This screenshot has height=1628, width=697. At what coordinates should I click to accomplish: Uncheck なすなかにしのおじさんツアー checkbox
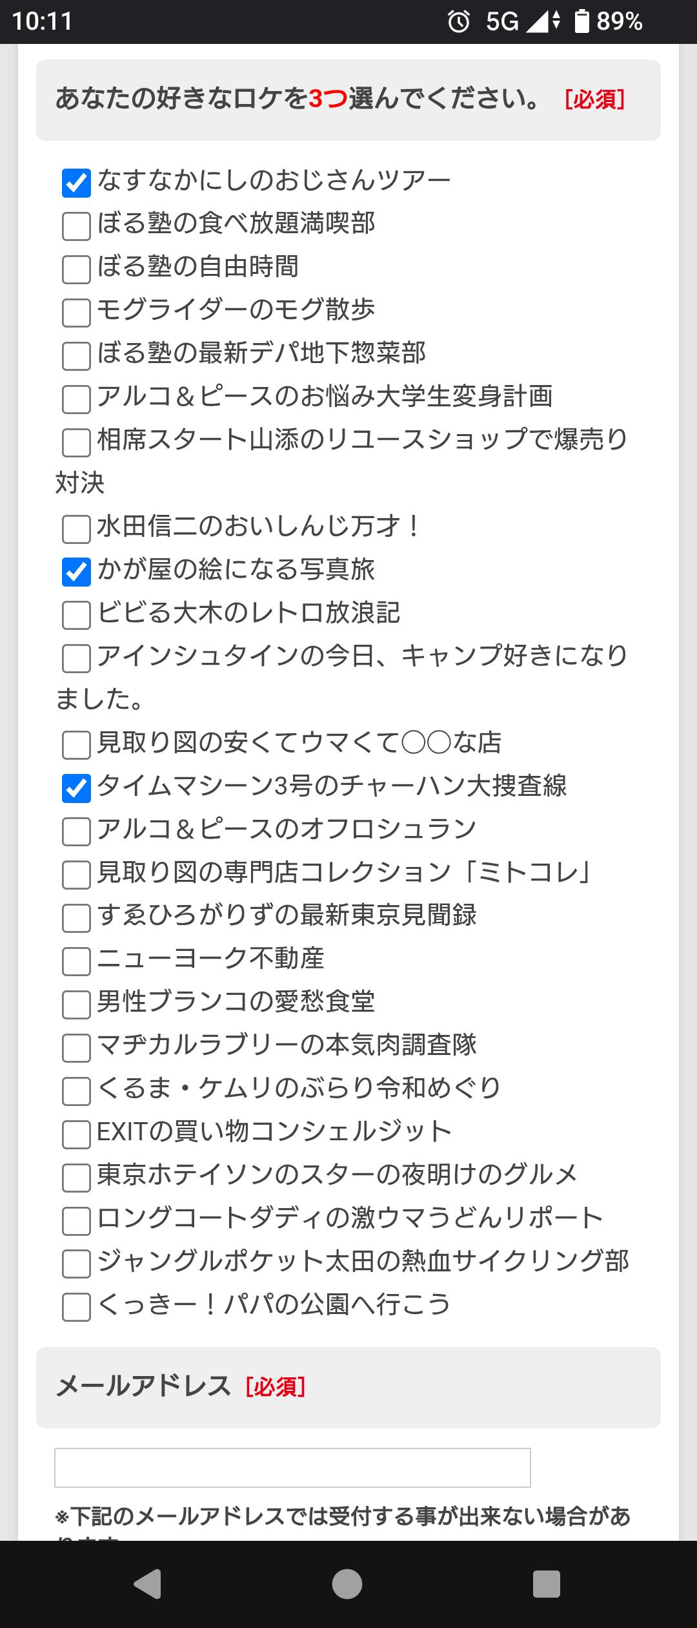pyautogui.click(x=76, y=183)
